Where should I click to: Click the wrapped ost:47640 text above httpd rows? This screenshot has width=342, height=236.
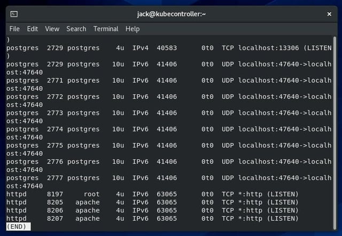tap(25, 186)
